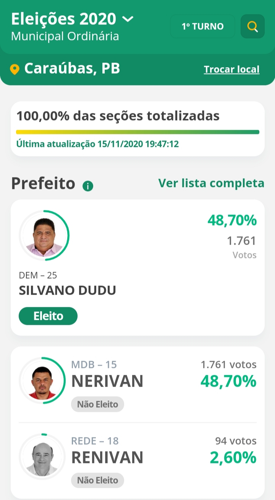275x500 pixels.
Task: Click the sections totalized progress bar
Action: point(137,132)
